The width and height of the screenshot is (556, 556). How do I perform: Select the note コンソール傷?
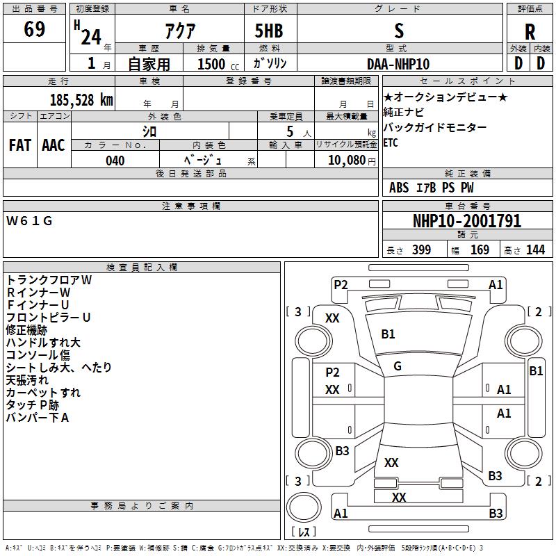point(38,355)
